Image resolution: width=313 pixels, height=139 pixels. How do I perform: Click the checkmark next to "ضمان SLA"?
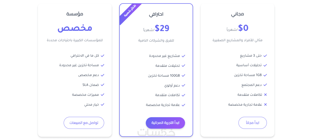(102, 85)
